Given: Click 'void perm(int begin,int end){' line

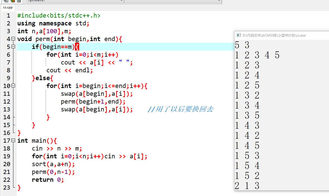Looking at the screenshot, I should pyautogui.click(x=69, y=39).
